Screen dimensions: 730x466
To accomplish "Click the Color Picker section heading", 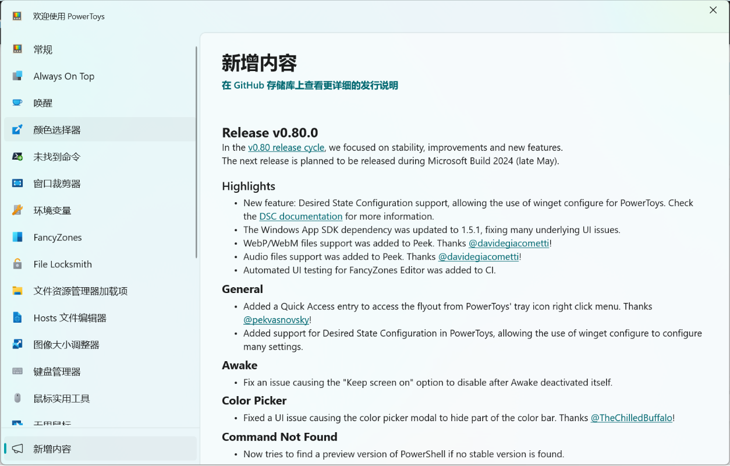I will coord(254,400).
